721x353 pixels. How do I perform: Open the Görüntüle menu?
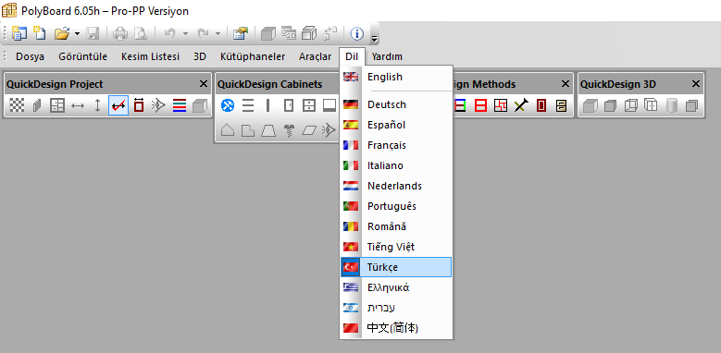tap(82, 56)
